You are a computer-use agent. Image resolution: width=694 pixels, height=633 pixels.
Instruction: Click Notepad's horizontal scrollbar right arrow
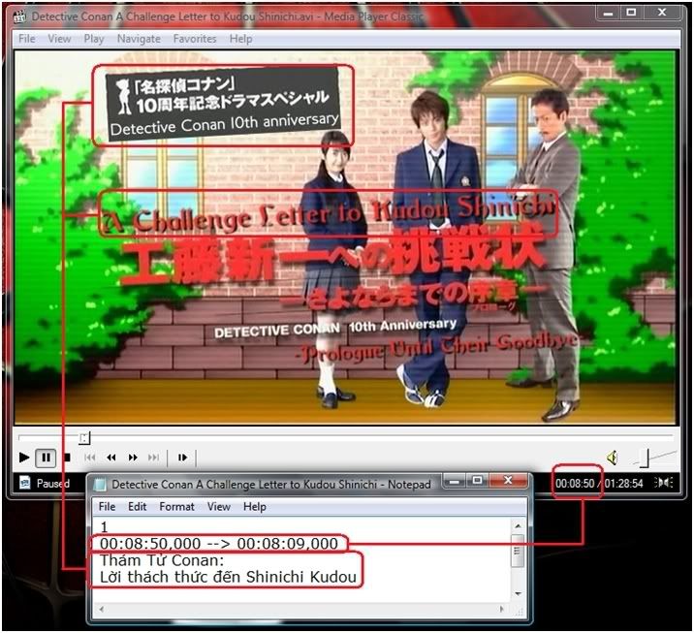(x=503, y=610)
